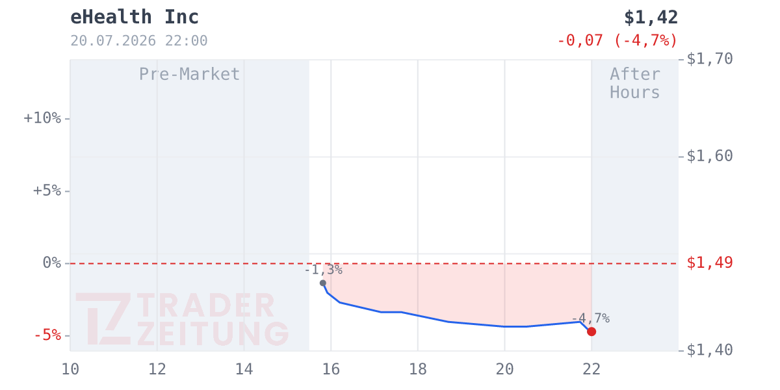Screen dimensions: 780x390
Task: Click the $1,49 reference price label
Action: pos(710,263)
